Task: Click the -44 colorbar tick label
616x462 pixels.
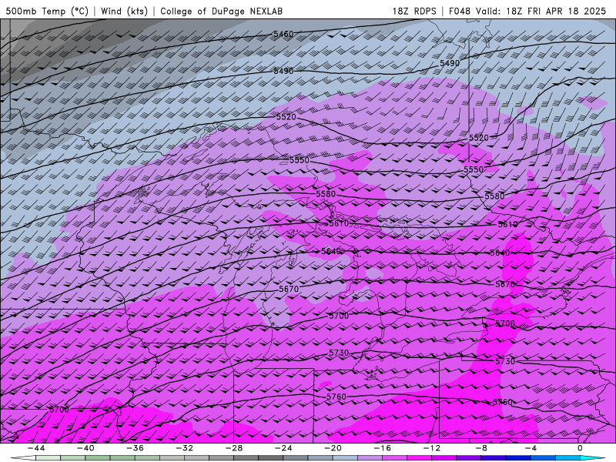Action: coord(35,448)
